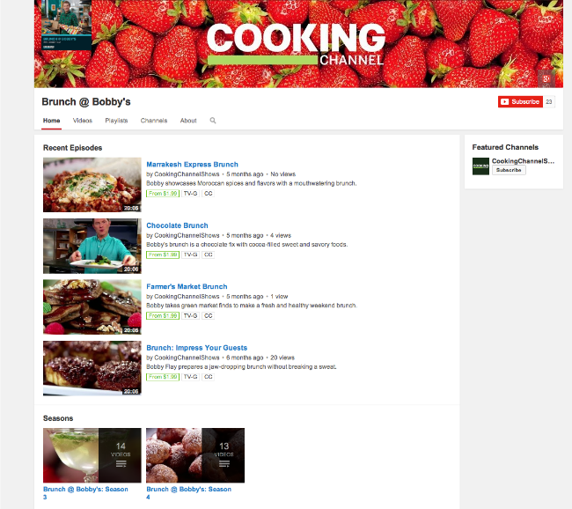572x509 pixels.
Task: Click the Farmer's Market Brunch thumbnail
Action: (92, 307)
